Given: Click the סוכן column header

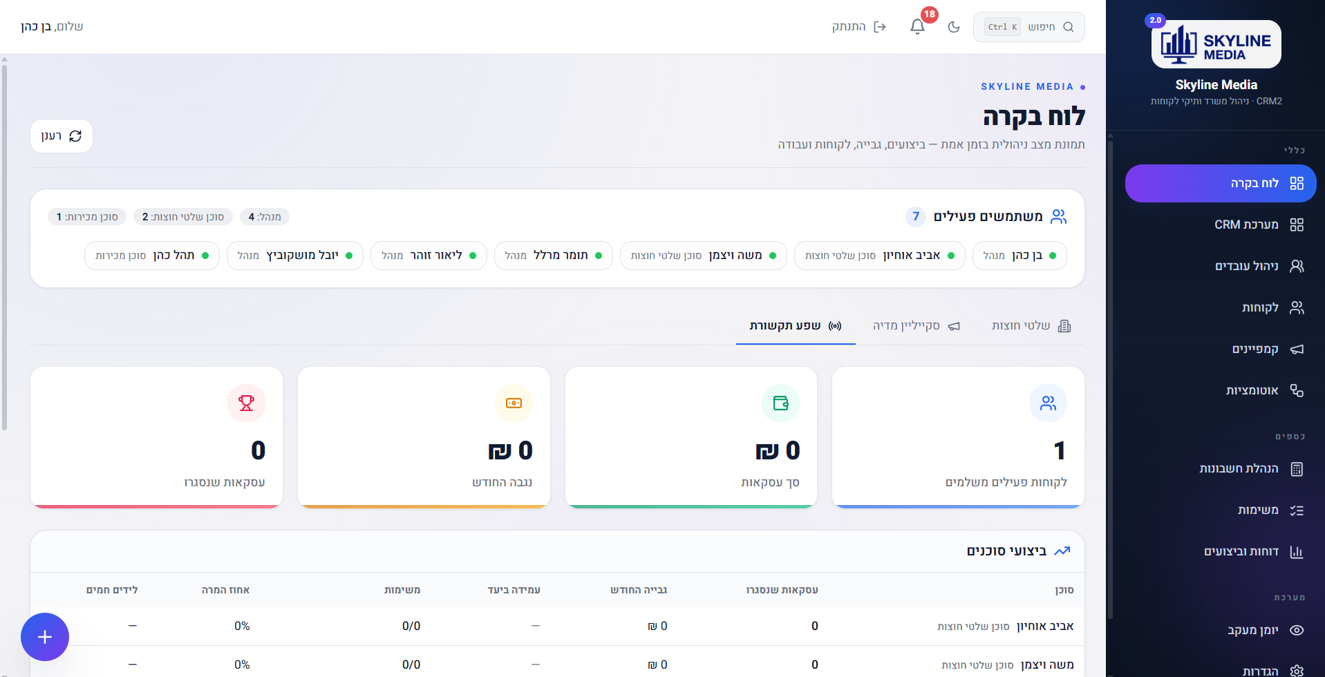Looking at the screenshot, I should tap(1064, 590).
